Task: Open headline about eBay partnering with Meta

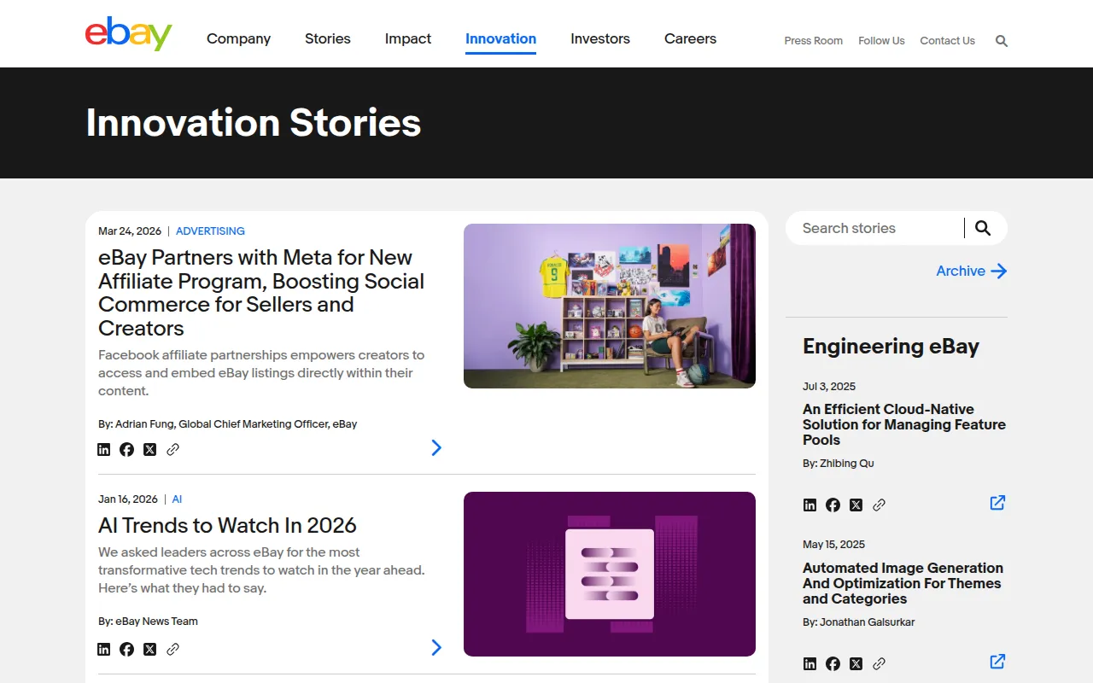Action: point(261,293)
